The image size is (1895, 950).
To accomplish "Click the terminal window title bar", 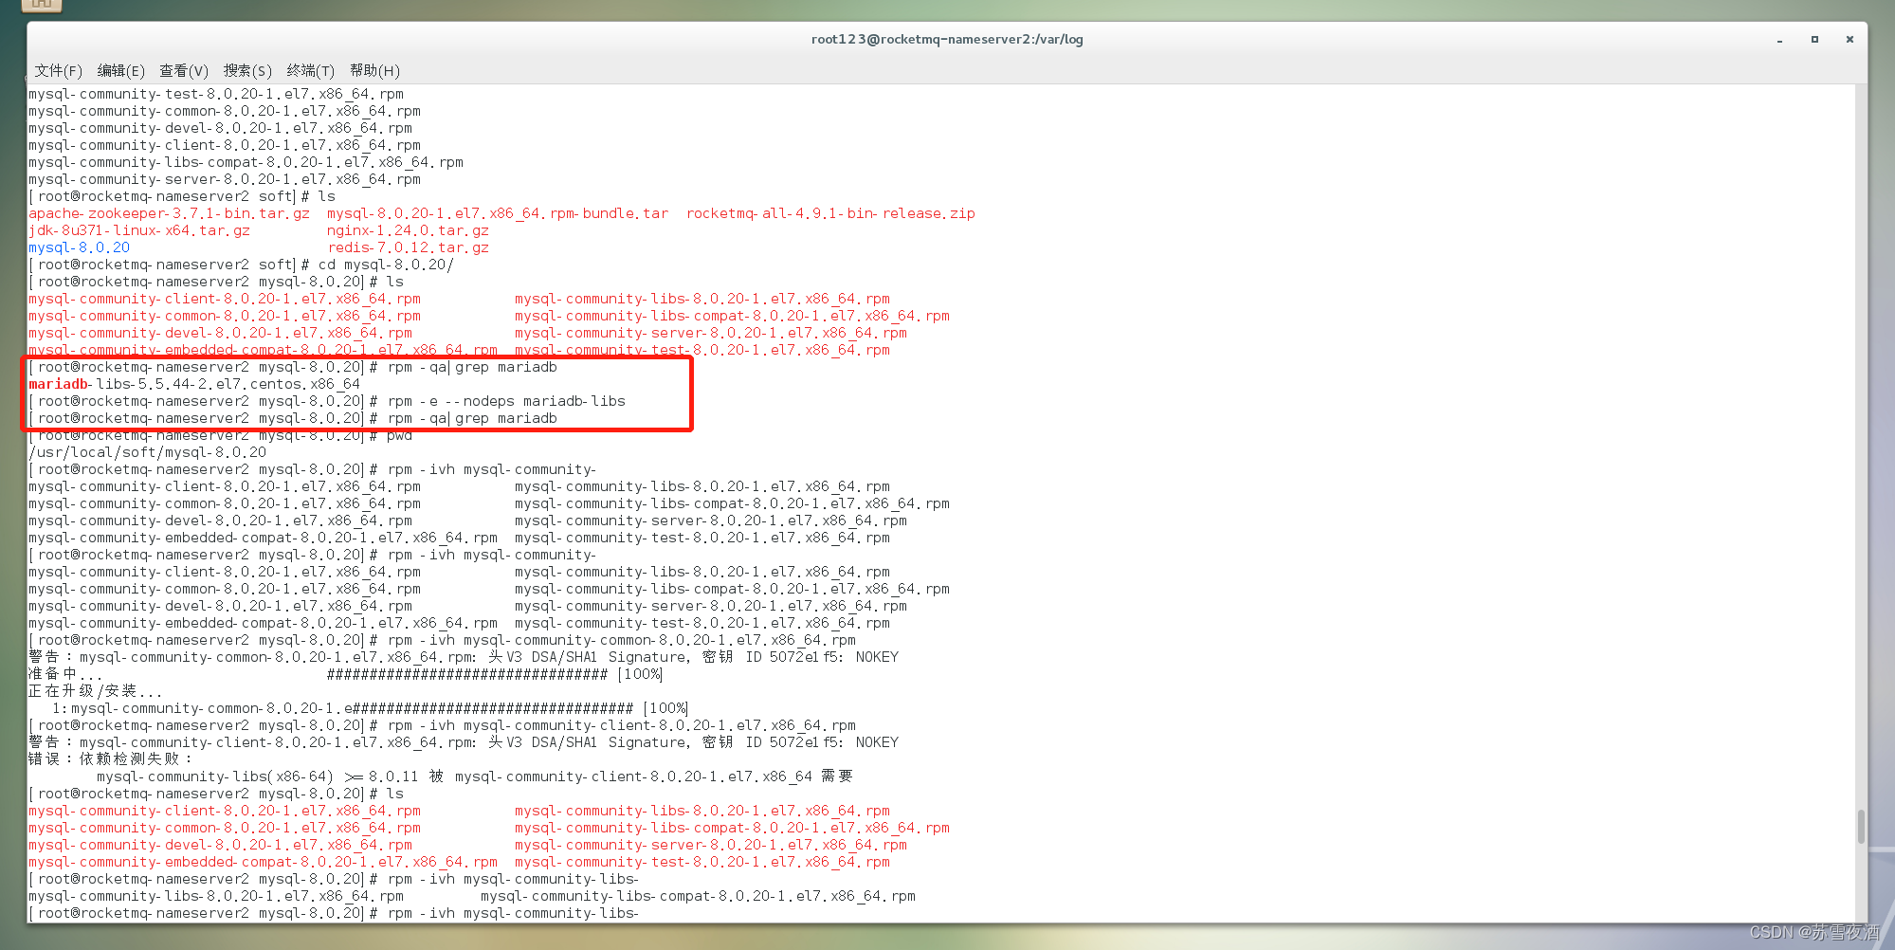I will (948, 39).
